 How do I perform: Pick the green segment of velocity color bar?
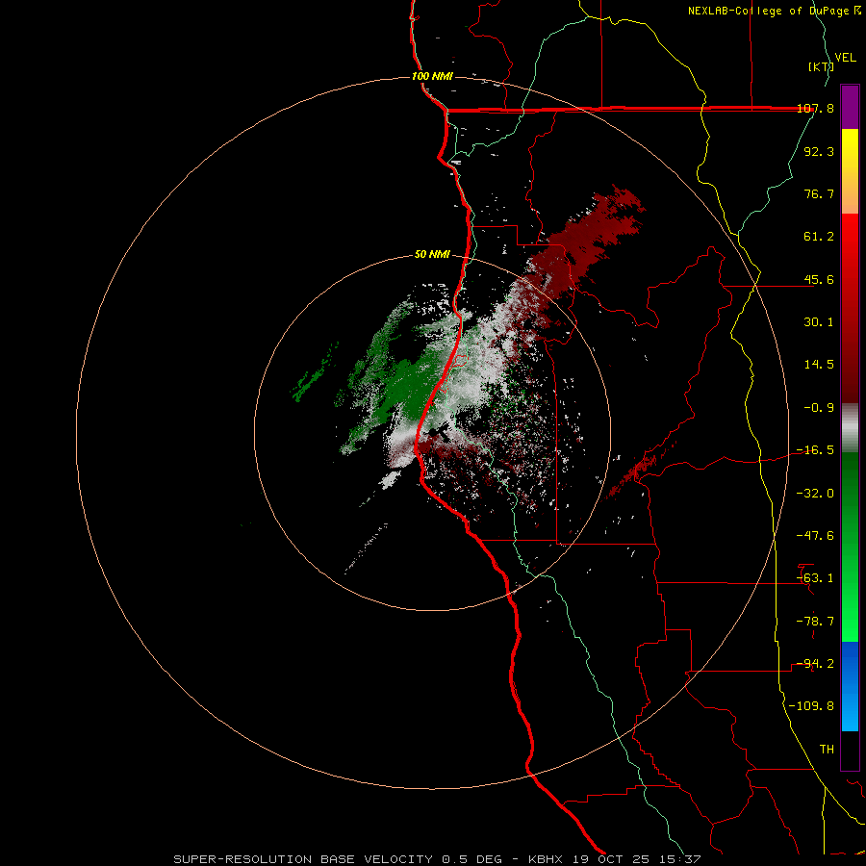point(850,547)
